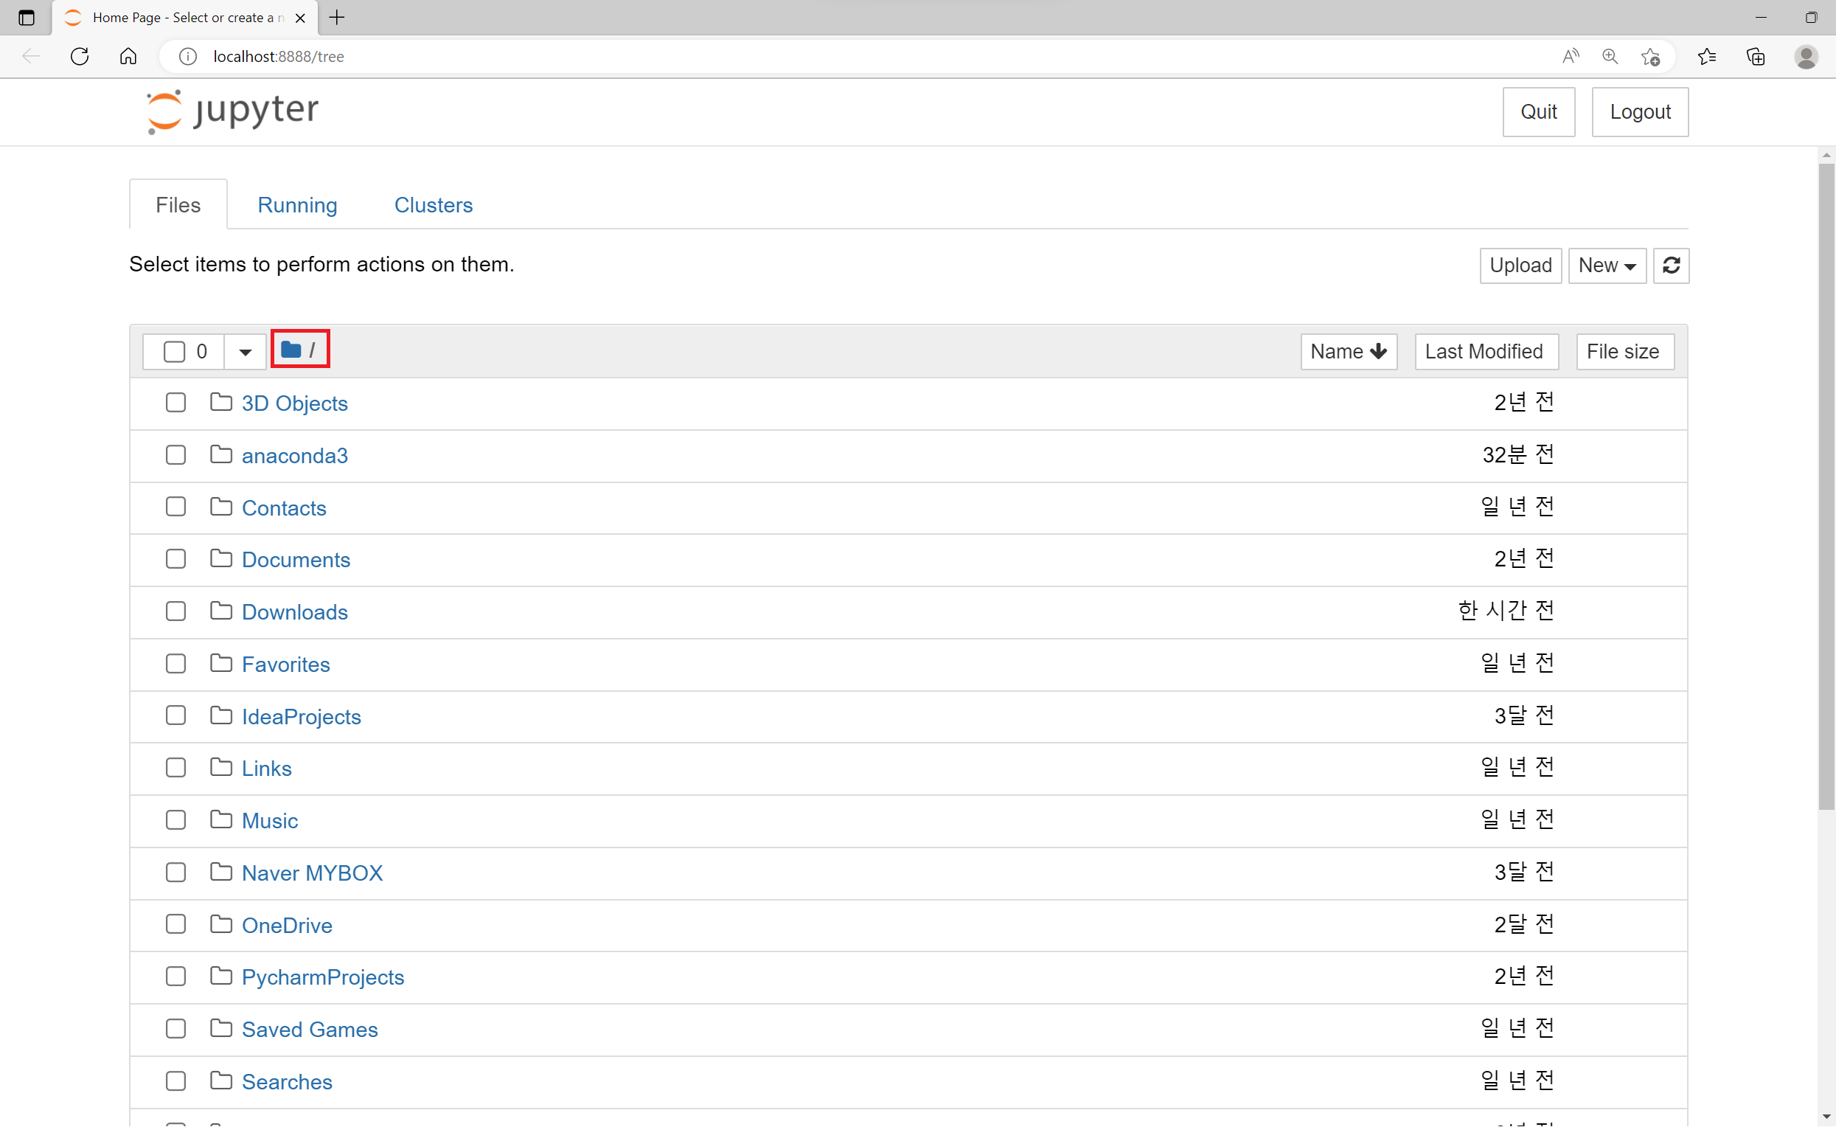The image size is (1836, 1127).
Task: Open the selection type dropdown arrow
Action: click(x=245, y=352)
